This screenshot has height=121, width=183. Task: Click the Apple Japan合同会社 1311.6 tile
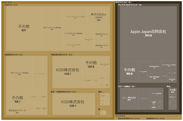pyautogui.click(x=148, y=33)
